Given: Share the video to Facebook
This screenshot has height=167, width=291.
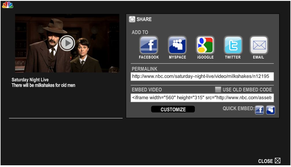Looking at the screenshot, I should pos(148,45).
